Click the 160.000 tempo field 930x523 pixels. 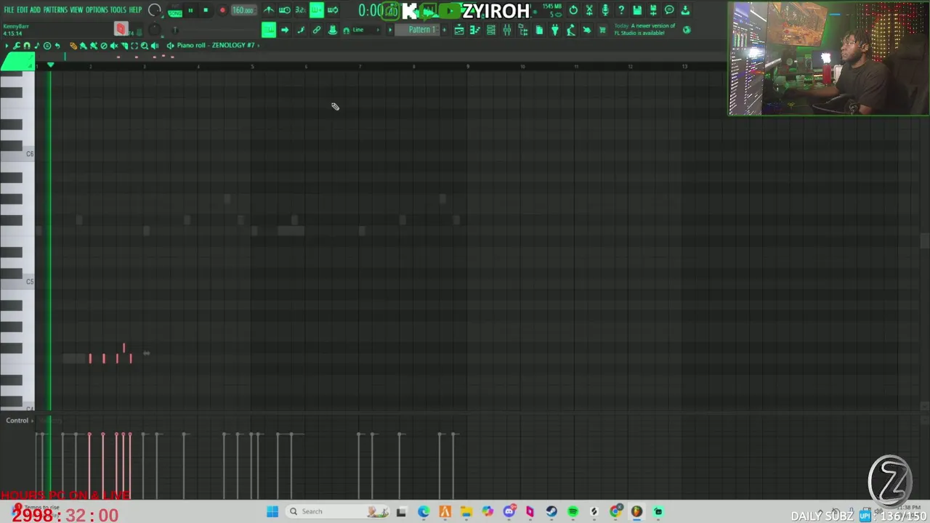[243, 10]
